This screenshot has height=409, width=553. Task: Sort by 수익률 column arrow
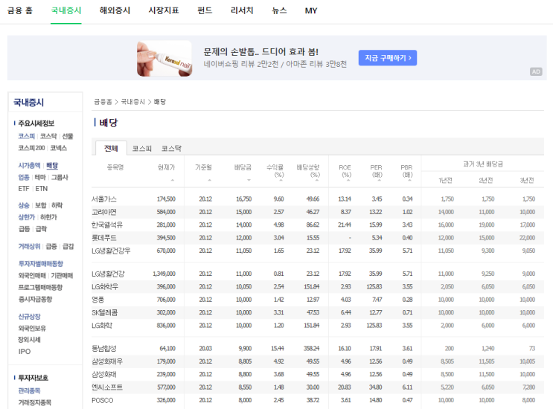point(281,180)
